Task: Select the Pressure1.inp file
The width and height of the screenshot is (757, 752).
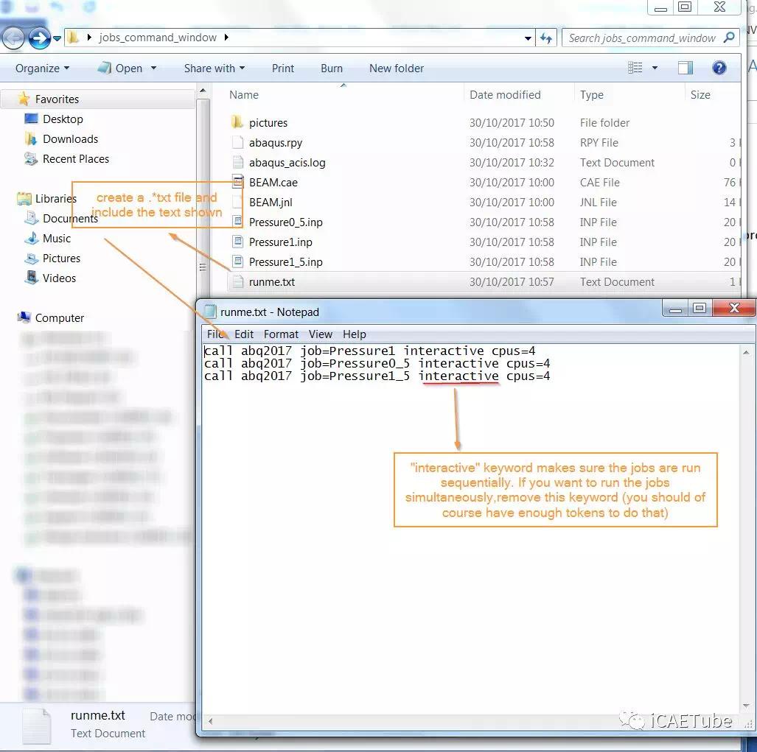Action: click(x=281, y=242)
